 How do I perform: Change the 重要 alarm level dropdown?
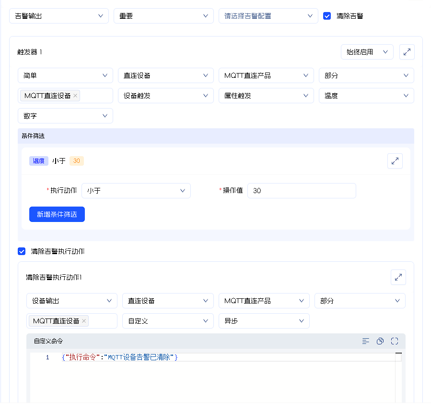[x=163, y=16]
